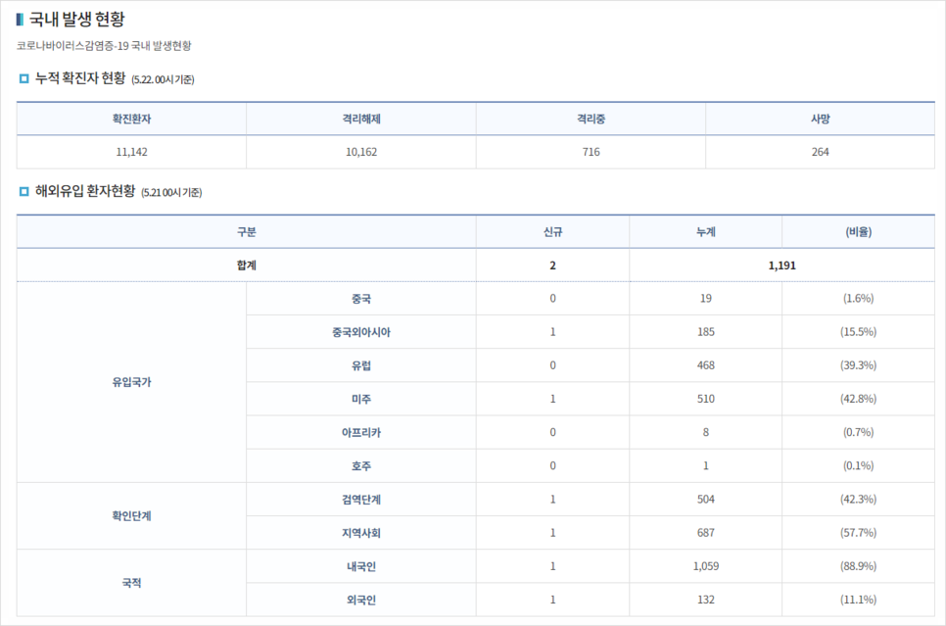Select the (42.8%) ratio cell
The image size is (946, 626).
pos(859,399)
